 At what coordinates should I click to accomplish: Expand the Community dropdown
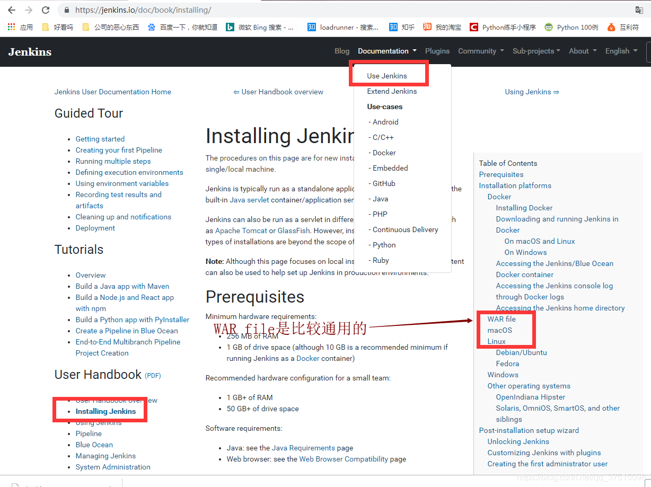481,51
